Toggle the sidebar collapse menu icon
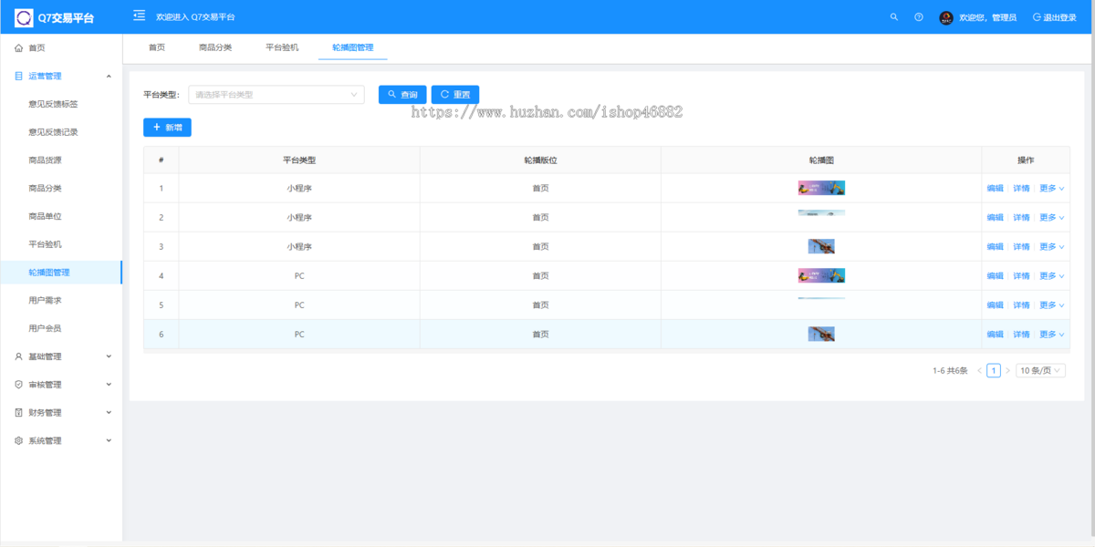Image resolution: width=1095 pixels, height=547 pixels. click(x=139, y=15)
